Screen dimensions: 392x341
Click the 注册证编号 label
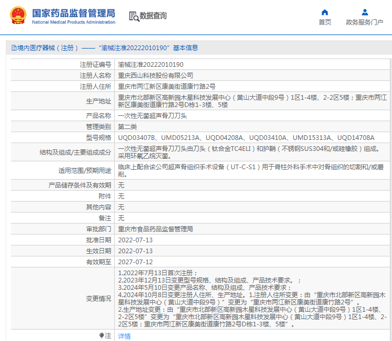click(x=95, y=65)
